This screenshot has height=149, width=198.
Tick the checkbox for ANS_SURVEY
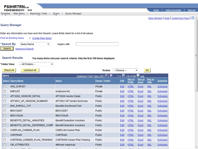pos(5,86)
